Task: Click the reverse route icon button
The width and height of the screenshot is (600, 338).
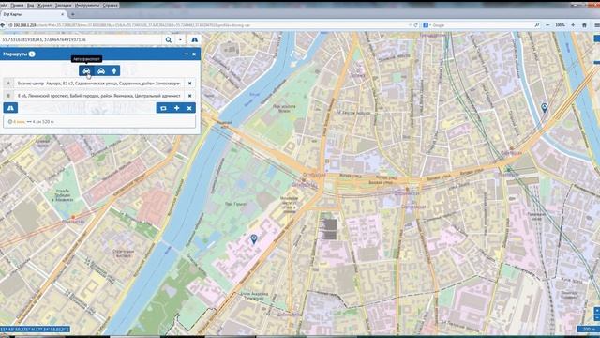Action: point(163,108)
